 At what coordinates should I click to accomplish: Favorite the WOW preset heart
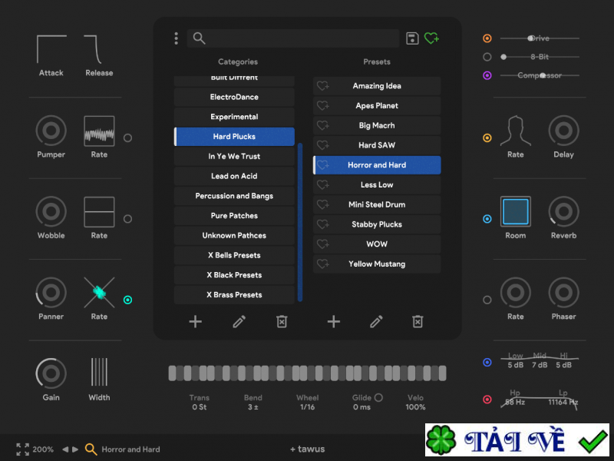[x=323, y=244]
